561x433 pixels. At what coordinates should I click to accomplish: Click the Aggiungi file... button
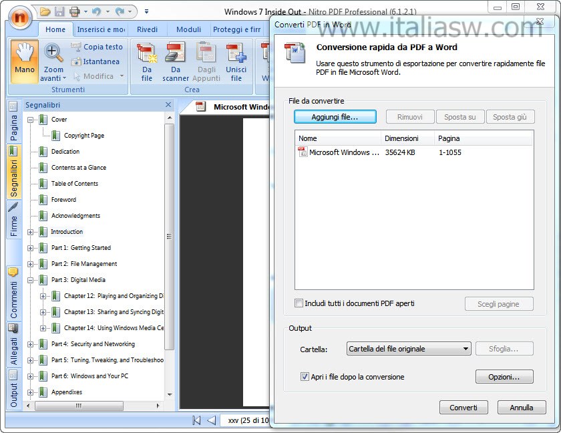pyautogui.click(x=335, y=117)
